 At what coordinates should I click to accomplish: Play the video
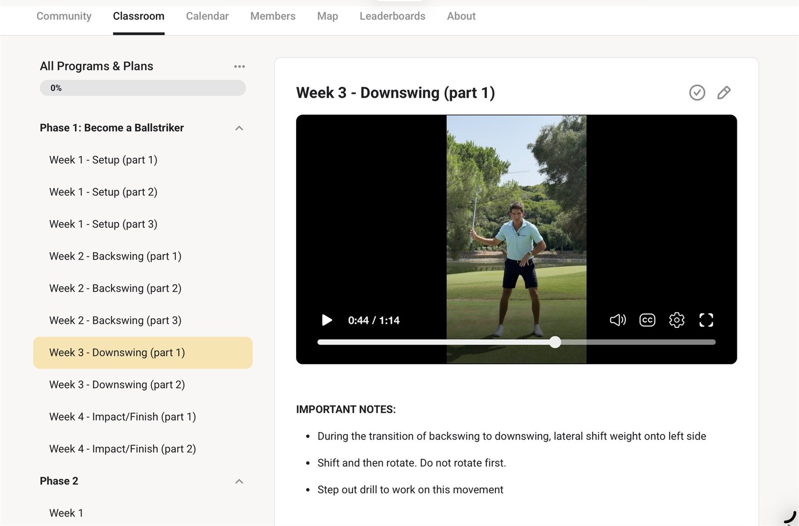click(x=327, y=320)
